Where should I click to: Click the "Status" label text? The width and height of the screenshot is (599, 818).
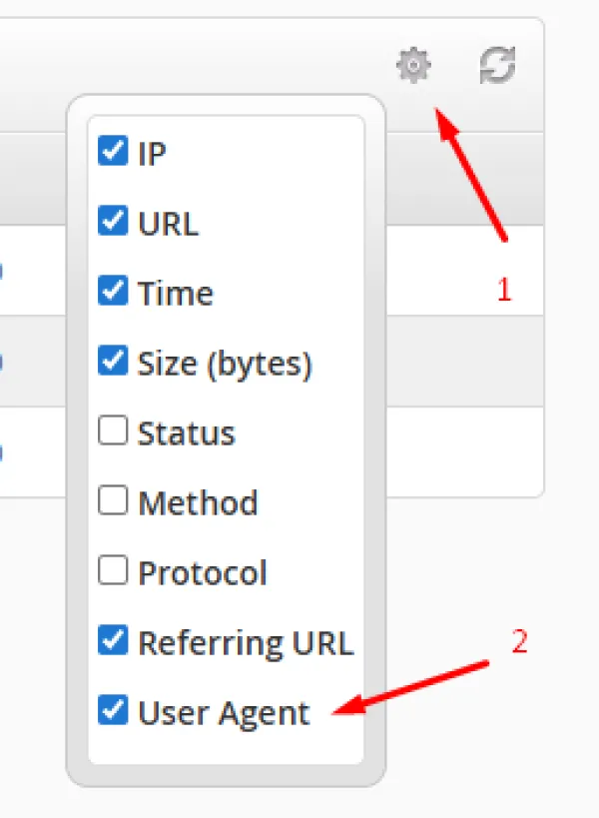tap(187, 433)
